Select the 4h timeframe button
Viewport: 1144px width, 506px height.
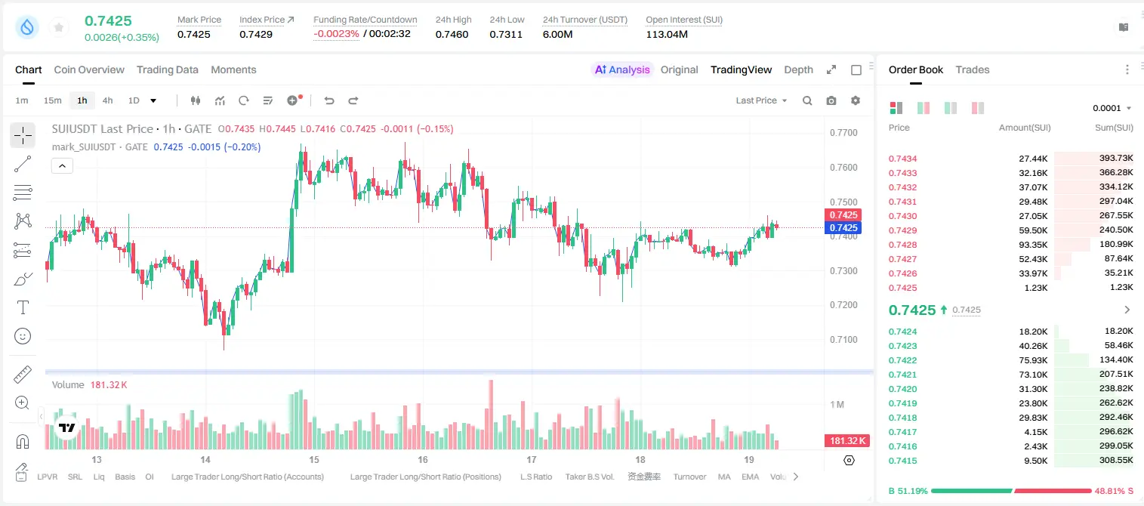tap(108, 100)
